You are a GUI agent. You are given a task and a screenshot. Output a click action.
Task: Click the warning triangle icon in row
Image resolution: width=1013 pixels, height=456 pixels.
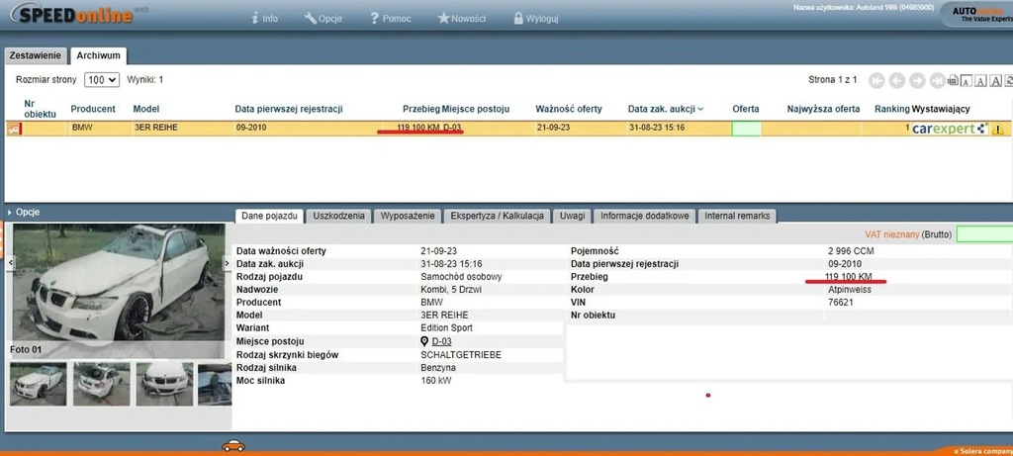[997, 130]
